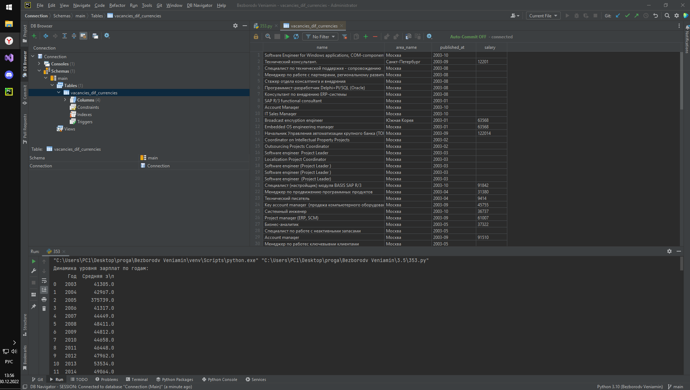Open DB Browser settings with the gear icon
Viewport: 690px width, 390px height.
(107, 36)
